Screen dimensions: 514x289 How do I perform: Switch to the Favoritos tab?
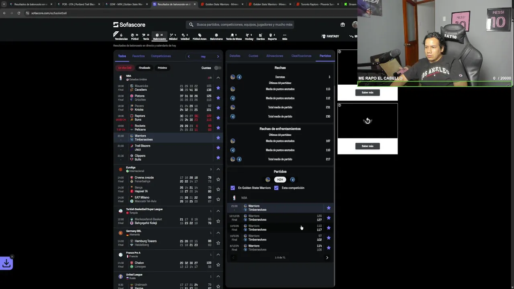coord(139,56)
